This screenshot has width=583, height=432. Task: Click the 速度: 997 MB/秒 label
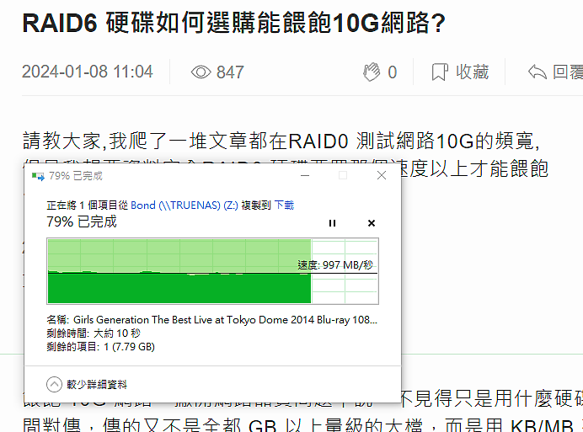pos(335,265)
